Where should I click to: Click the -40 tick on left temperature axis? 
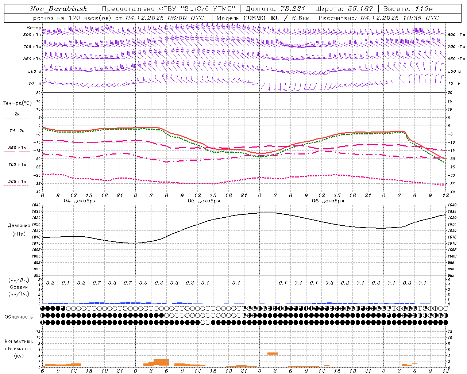click(x=38, y=192)
